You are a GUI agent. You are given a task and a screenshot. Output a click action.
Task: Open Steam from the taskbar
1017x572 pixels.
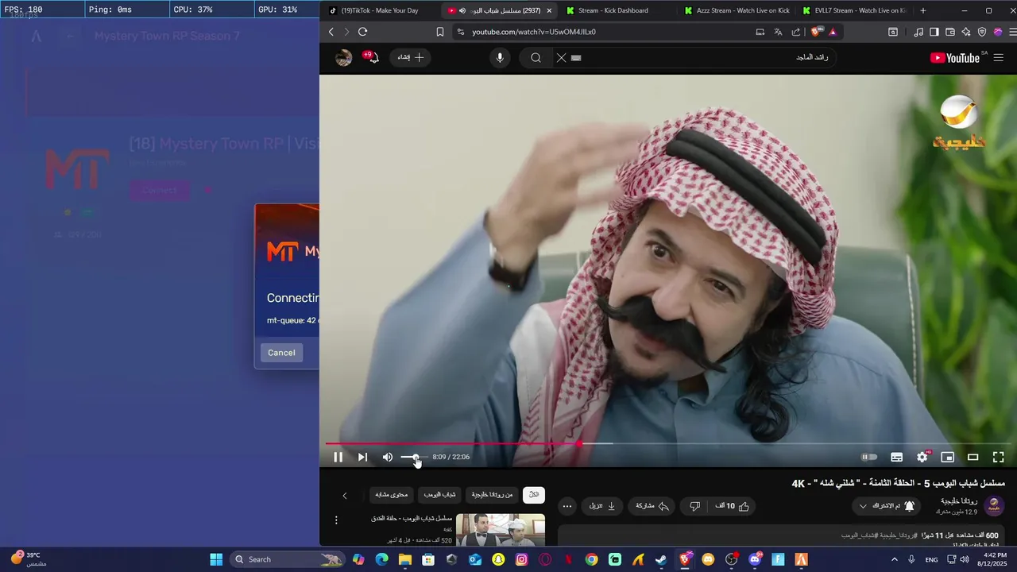(x=661, y=559)
